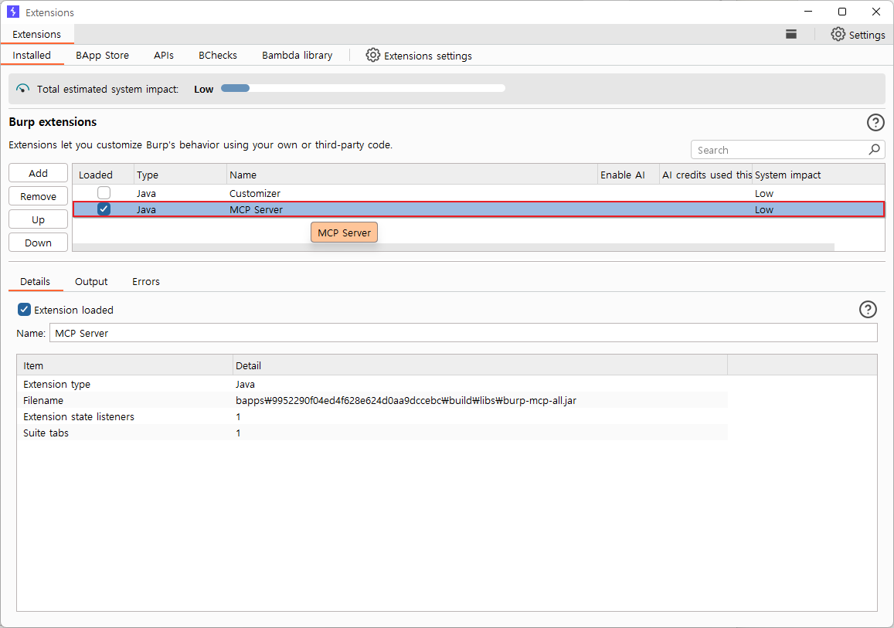This screenshot has width=894, height=628.
Task: Select the Filename row label
Action: point(43,401)
